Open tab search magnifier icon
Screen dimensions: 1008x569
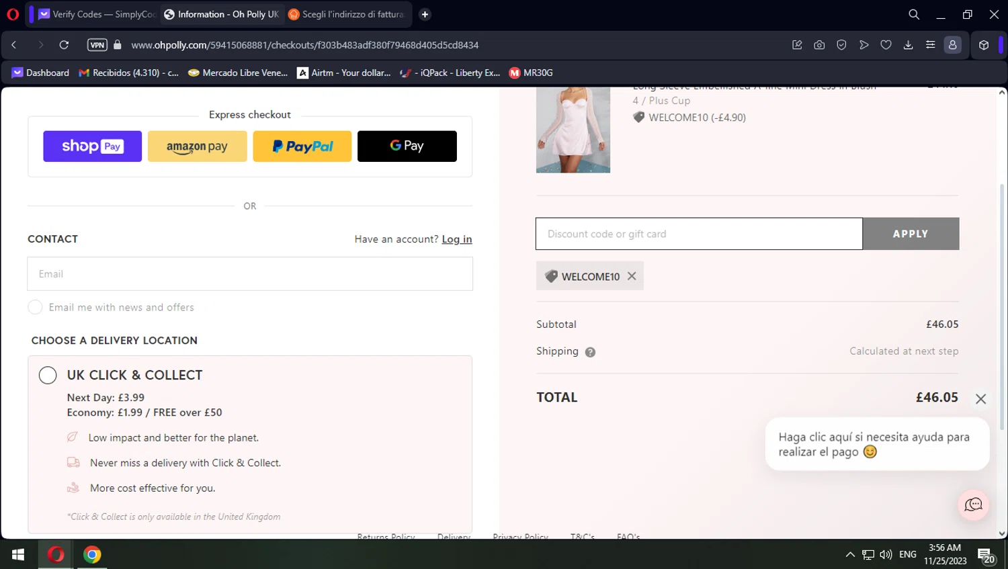(914, 14)
